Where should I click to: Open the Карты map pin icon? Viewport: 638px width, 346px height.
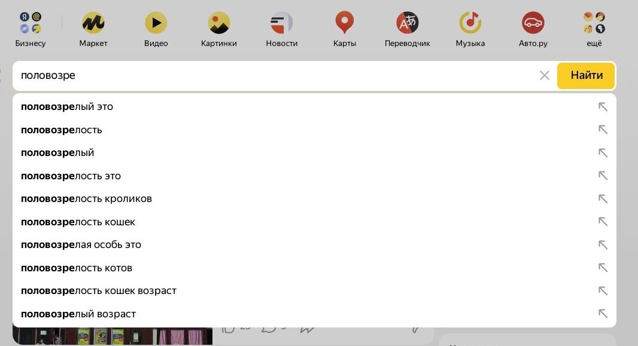click(x=345, y=22)
